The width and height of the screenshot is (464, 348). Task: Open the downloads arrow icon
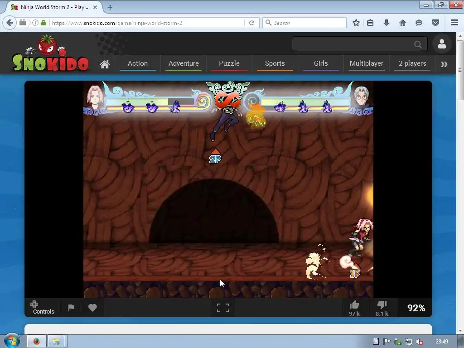coord(386,23)
